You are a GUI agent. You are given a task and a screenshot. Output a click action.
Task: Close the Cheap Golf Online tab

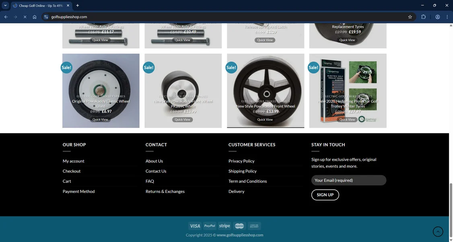click(68, 6)
